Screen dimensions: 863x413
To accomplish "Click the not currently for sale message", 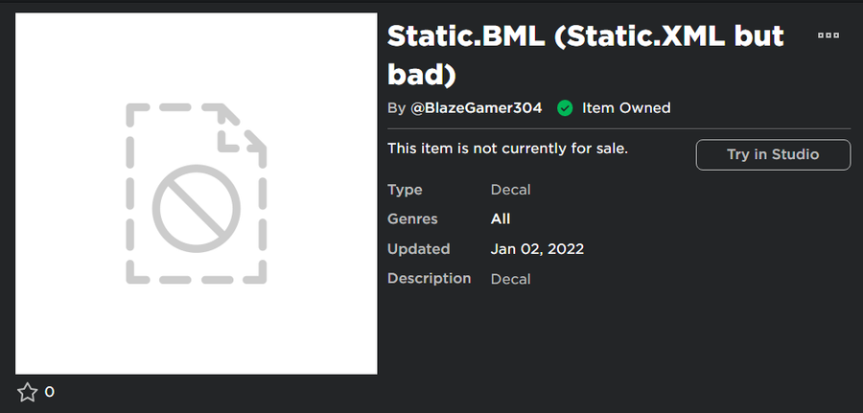I will [x=507, y=149].
